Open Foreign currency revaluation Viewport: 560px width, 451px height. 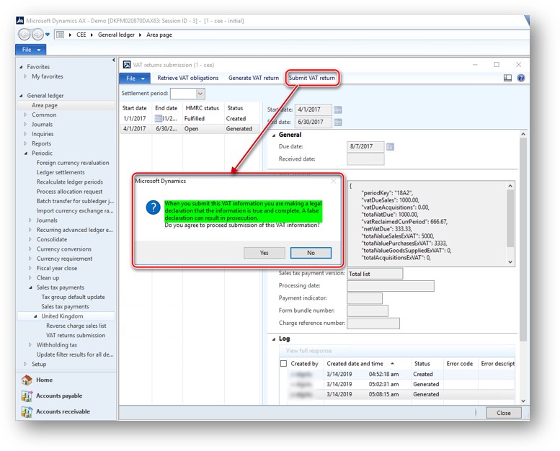(x=73, y=163)
